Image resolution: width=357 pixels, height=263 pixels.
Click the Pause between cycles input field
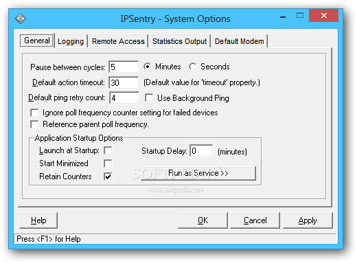pos(124,67)
